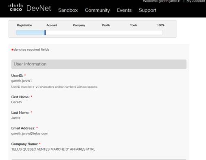Screen dimensions: 206x160
Task: Click the Last Name value Jarvis
Action: point(16,118)
